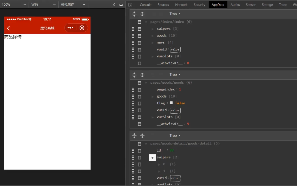This screenshot has width=297, height=186.
Task: Collapse the pages/goods/goods root node
Action: click(x=146, y=83)
